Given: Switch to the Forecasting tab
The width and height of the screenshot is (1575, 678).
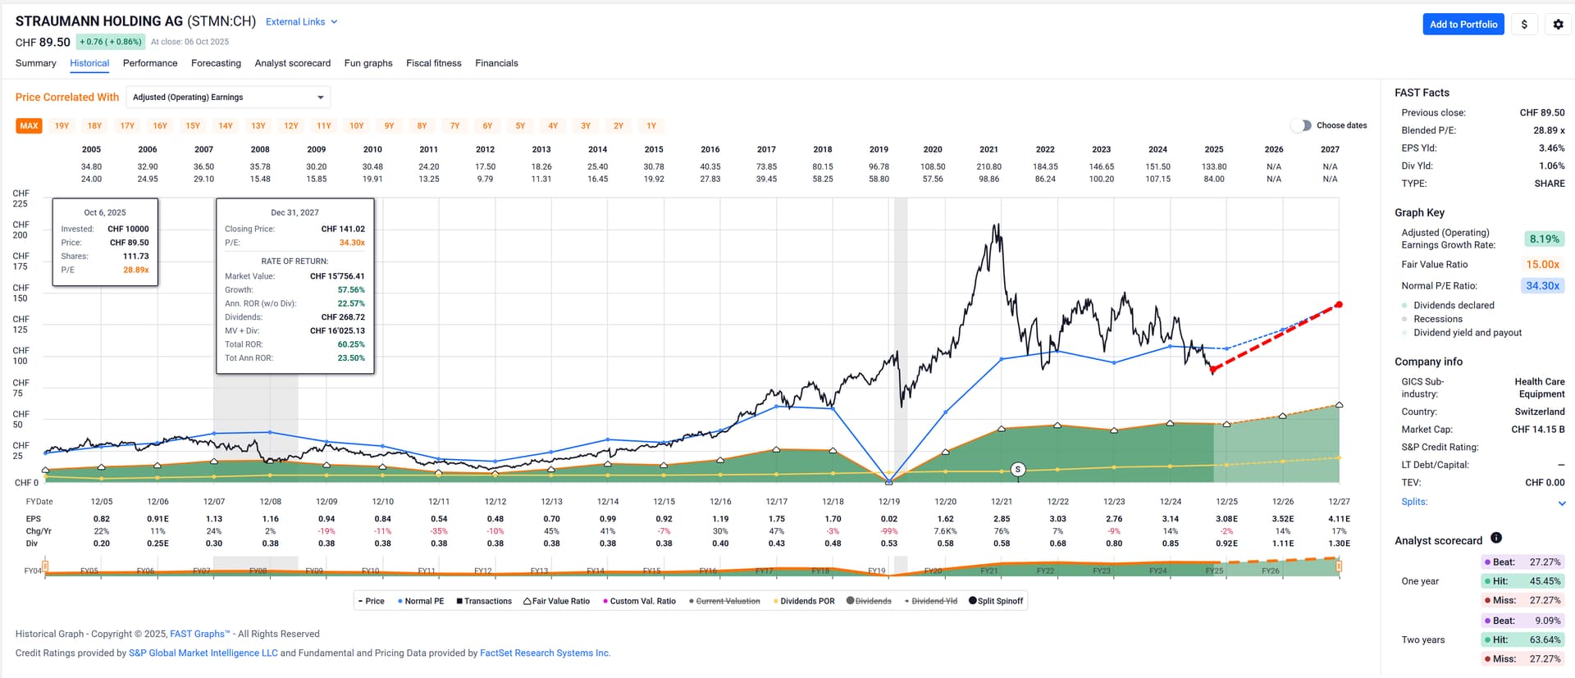Looking at the screenshot, I should pos(216,63).
